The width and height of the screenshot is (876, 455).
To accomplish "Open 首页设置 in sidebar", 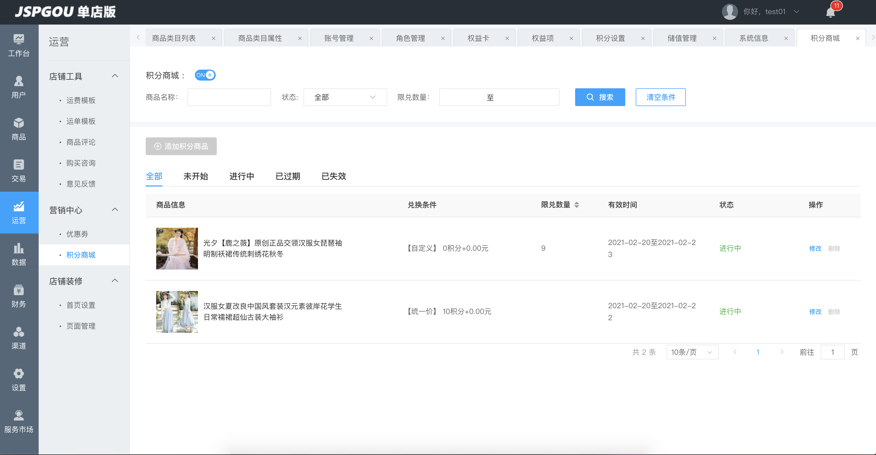I will pyautogui.click(x=81, y=305).
